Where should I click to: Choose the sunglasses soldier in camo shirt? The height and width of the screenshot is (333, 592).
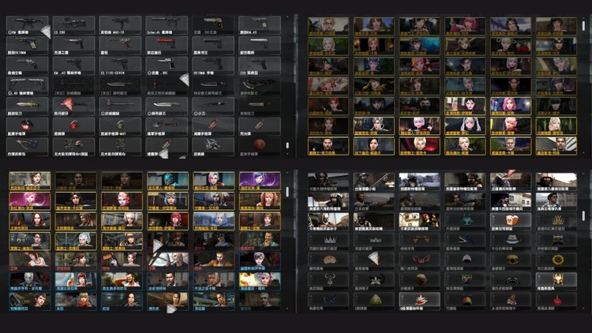tap(556, 201)
